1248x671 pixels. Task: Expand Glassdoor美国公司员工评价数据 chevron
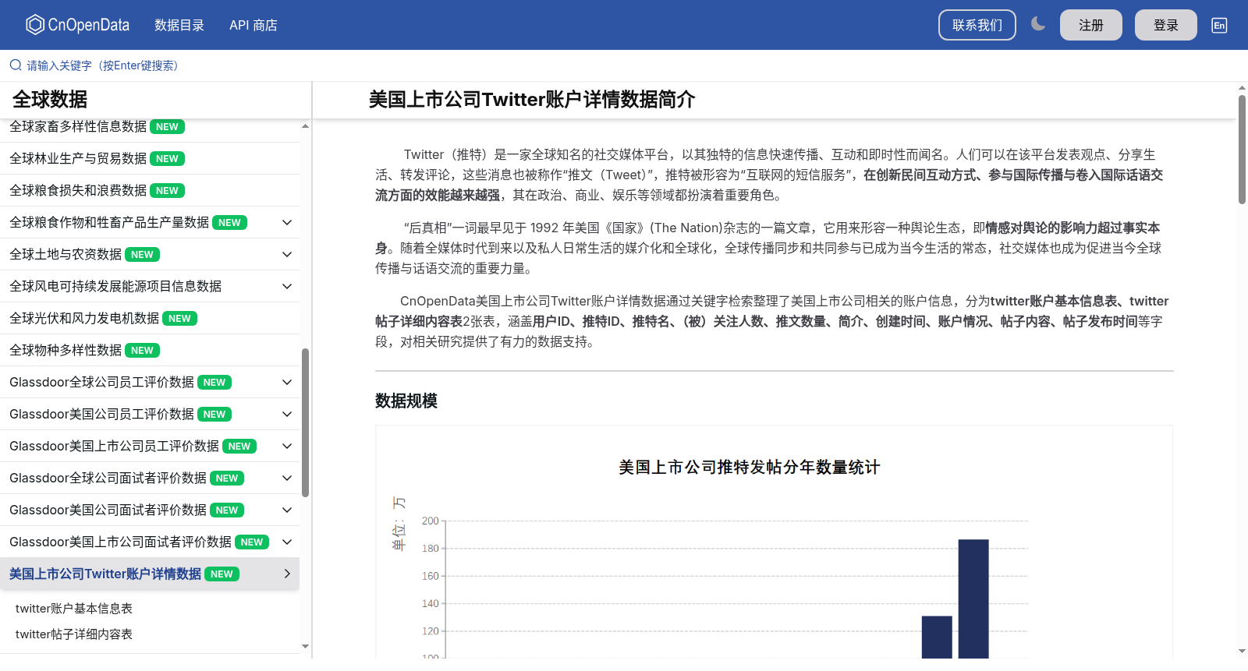click(287, 414)
